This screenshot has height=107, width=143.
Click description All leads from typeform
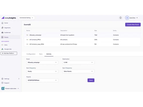(x=67, y=35)
